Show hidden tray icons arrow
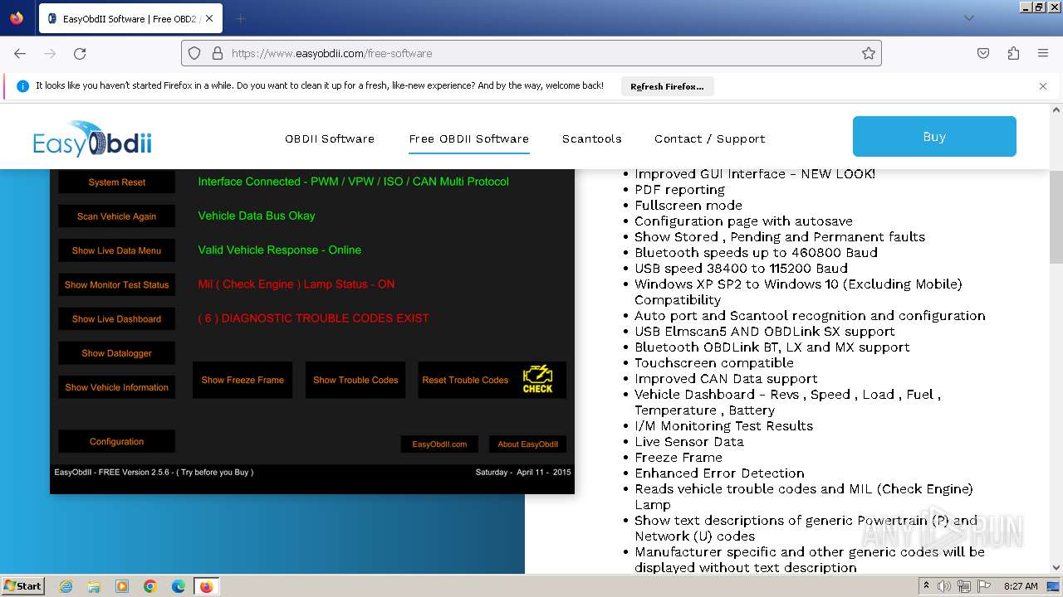 point(926,585)
